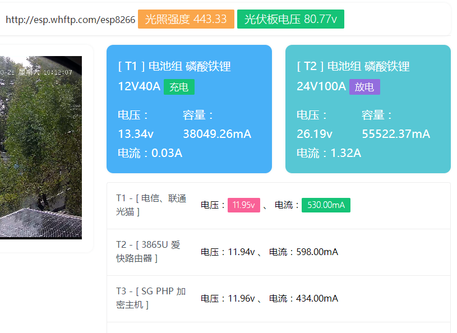457x333 pixels.
Task: Click row label T3 - SG PHP 加密主机
Action: (x=151, y=298)
